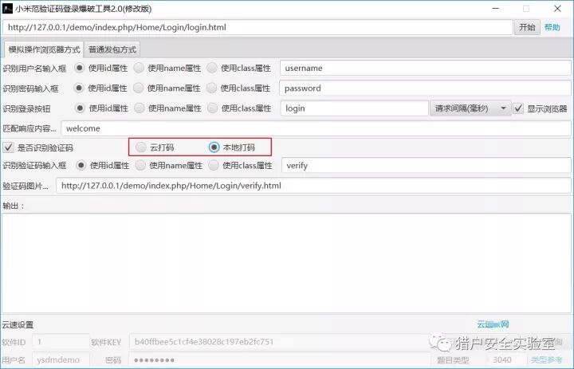Click inside the 输出 output text area

[x=287, y=263]
